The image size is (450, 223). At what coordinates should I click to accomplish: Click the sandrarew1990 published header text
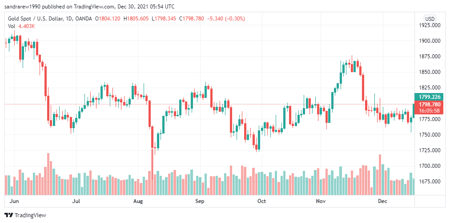(89, 6)
